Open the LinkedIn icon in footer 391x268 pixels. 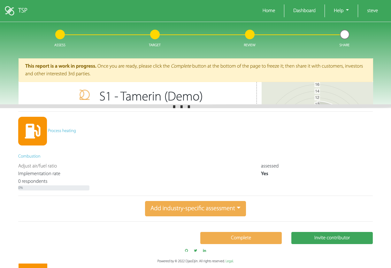click(x=204, y=250)
